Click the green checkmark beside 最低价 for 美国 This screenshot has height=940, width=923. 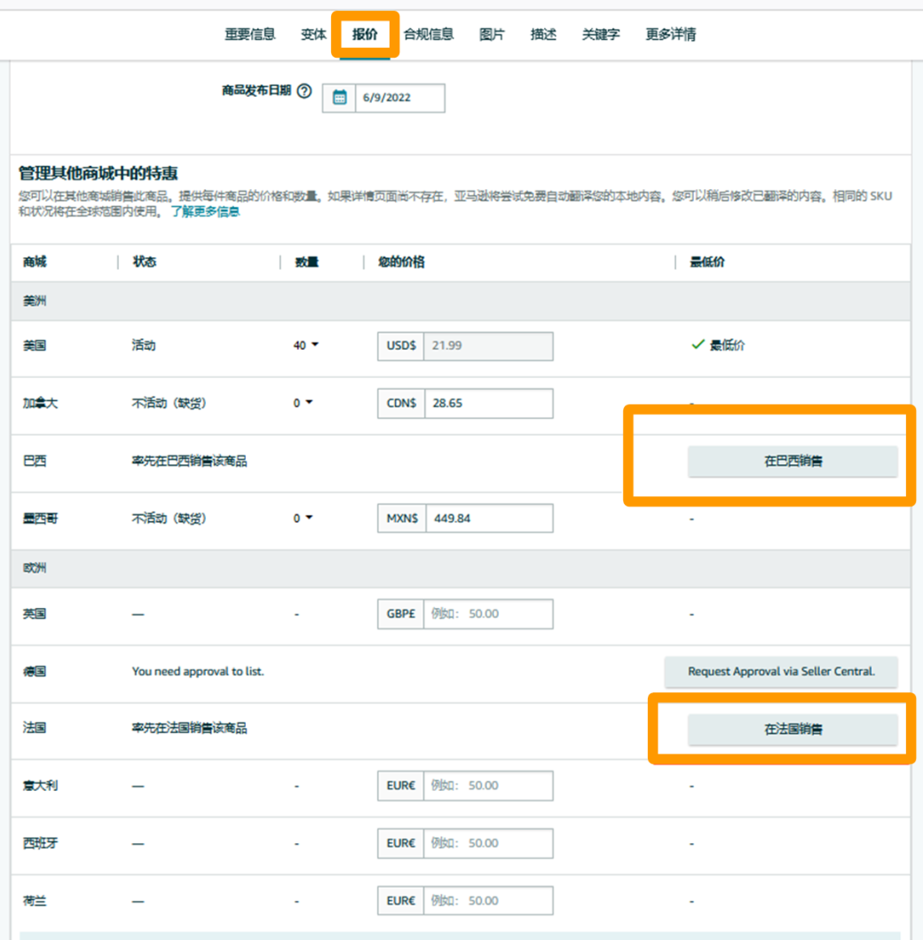tap(698, 345)
